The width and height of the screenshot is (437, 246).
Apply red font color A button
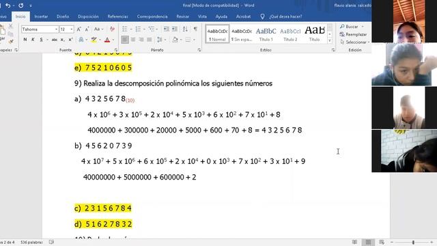click(107, 40)
